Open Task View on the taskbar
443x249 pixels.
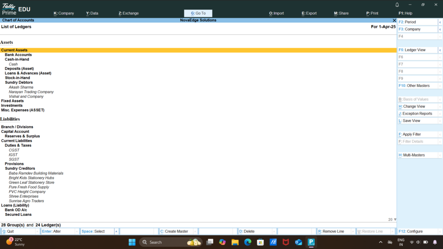coord(210,242)
